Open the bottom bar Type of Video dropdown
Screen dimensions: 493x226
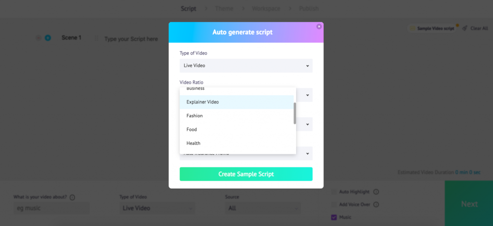[x=157, y=208]
